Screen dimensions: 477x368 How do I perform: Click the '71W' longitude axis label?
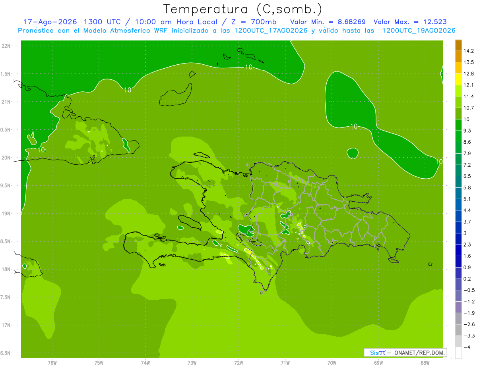[x=285, y=363]
